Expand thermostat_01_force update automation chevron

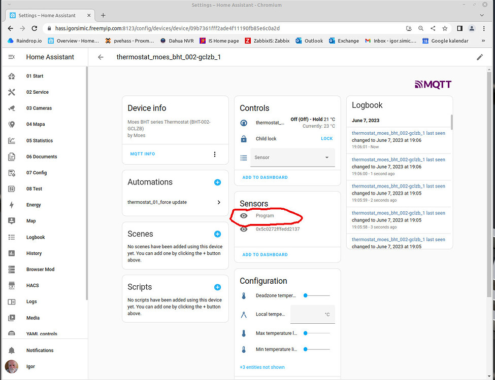219,202
